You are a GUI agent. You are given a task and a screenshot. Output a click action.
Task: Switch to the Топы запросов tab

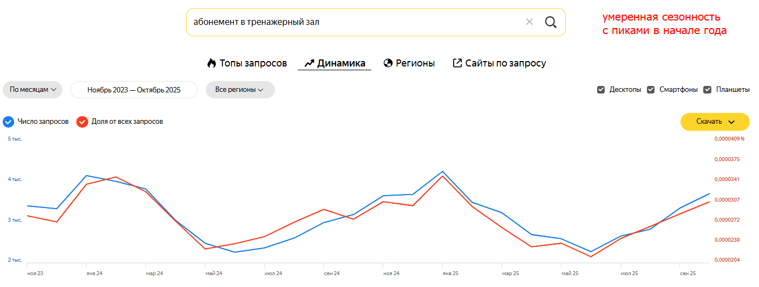[x=253, y=63]
